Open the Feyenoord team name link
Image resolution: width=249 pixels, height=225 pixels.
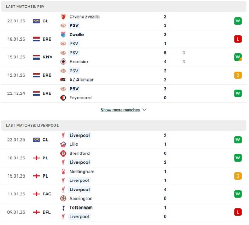click(x=80, y=98)
